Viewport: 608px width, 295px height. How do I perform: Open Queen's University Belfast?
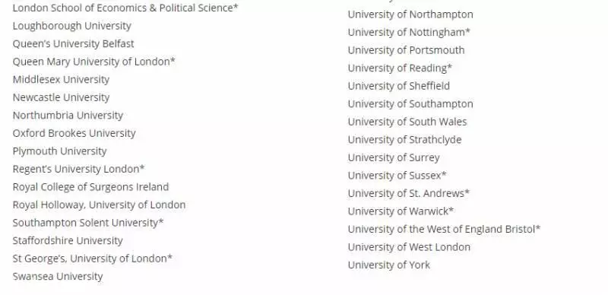(73, 44)
